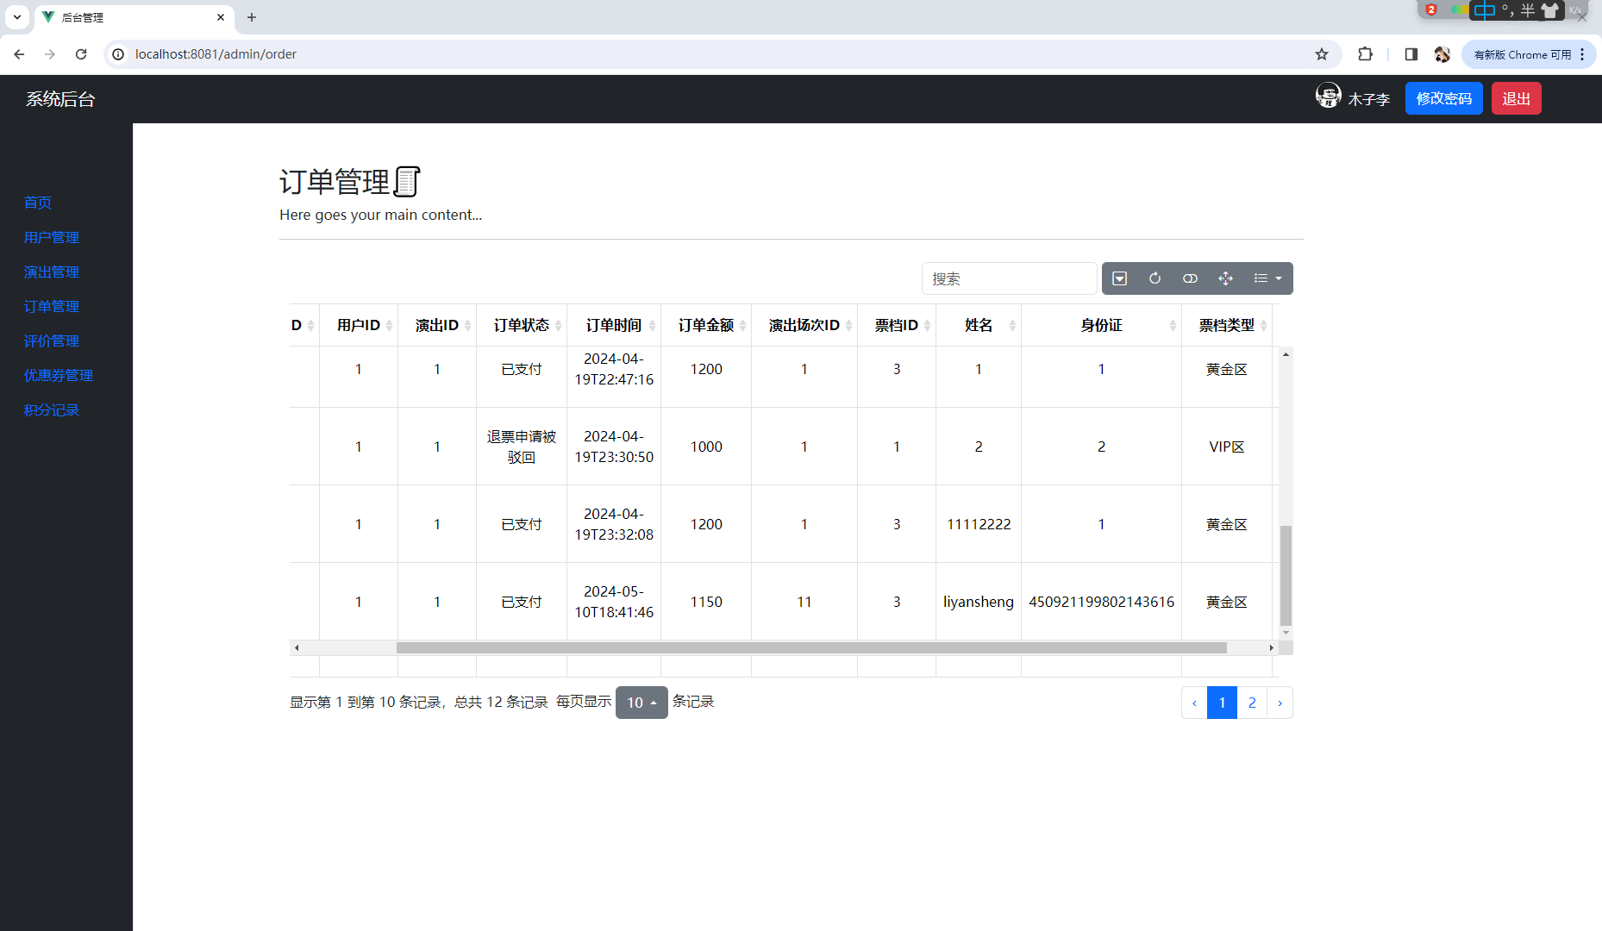Image resolution: width=1602 pixels, height=931 pixels.
Task: Sort table by 订单时间 column header
Action: pos(613,325)
